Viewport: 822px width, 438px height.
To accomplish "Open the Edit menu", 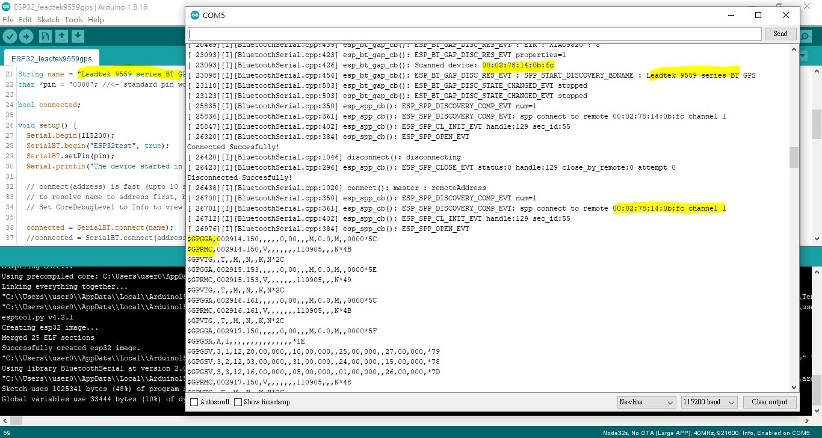I will click(25, 19).
